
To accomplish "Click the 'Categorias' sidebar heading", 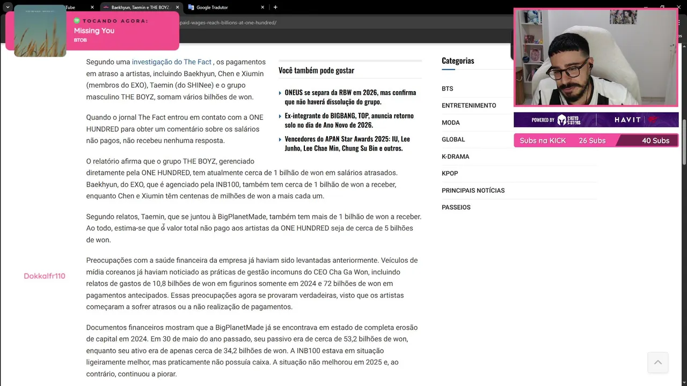I will pos(458,61).
